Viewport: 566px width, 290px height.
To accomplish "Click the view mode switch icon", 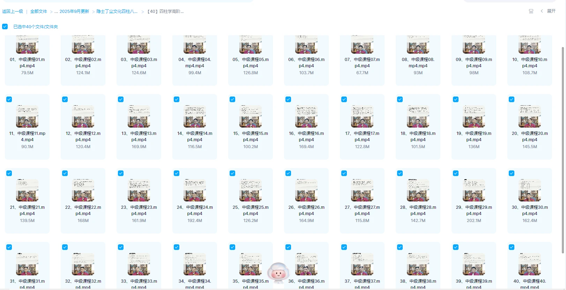I will 531,11.
